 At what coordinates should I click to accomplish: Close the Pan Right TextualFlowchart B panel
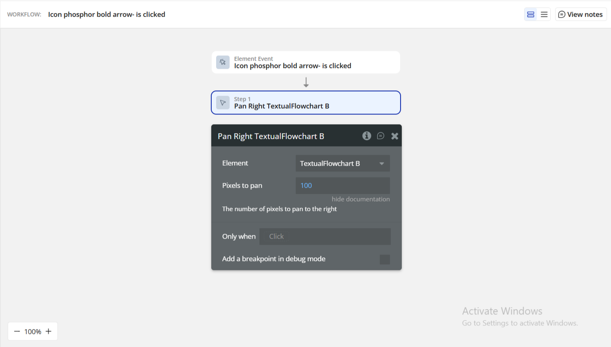point(394,136)
